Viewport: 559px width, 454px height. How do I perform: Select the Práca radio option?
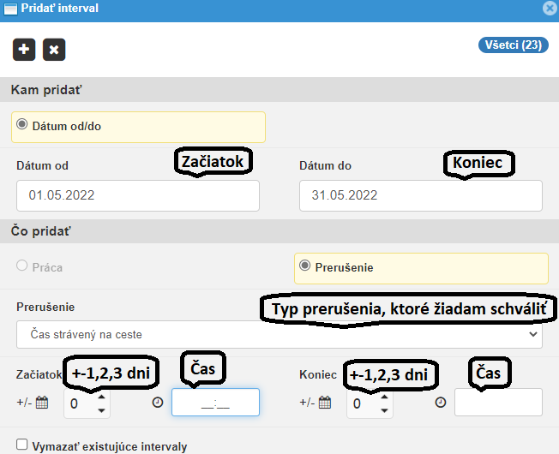(x=22, y=266)
